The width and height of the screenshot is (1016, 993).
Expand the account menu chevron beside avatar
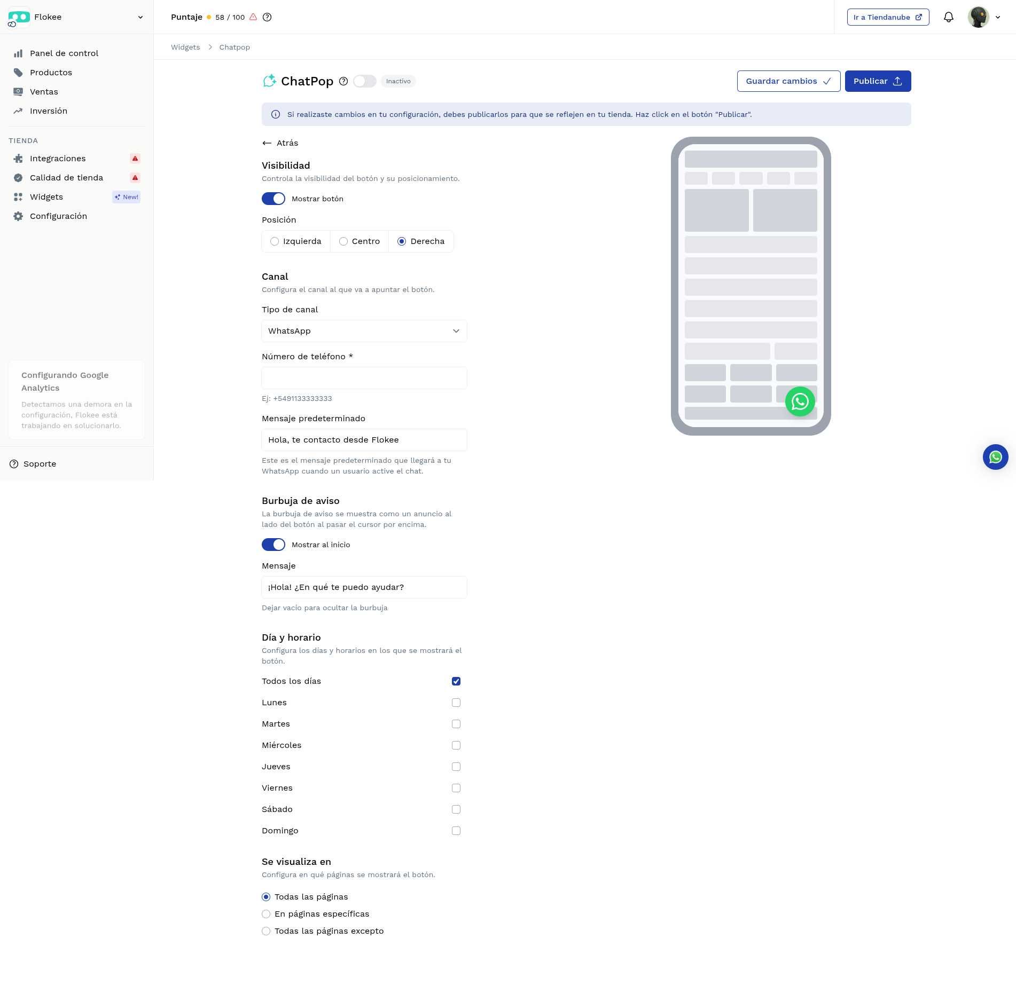tap(998, 17)
